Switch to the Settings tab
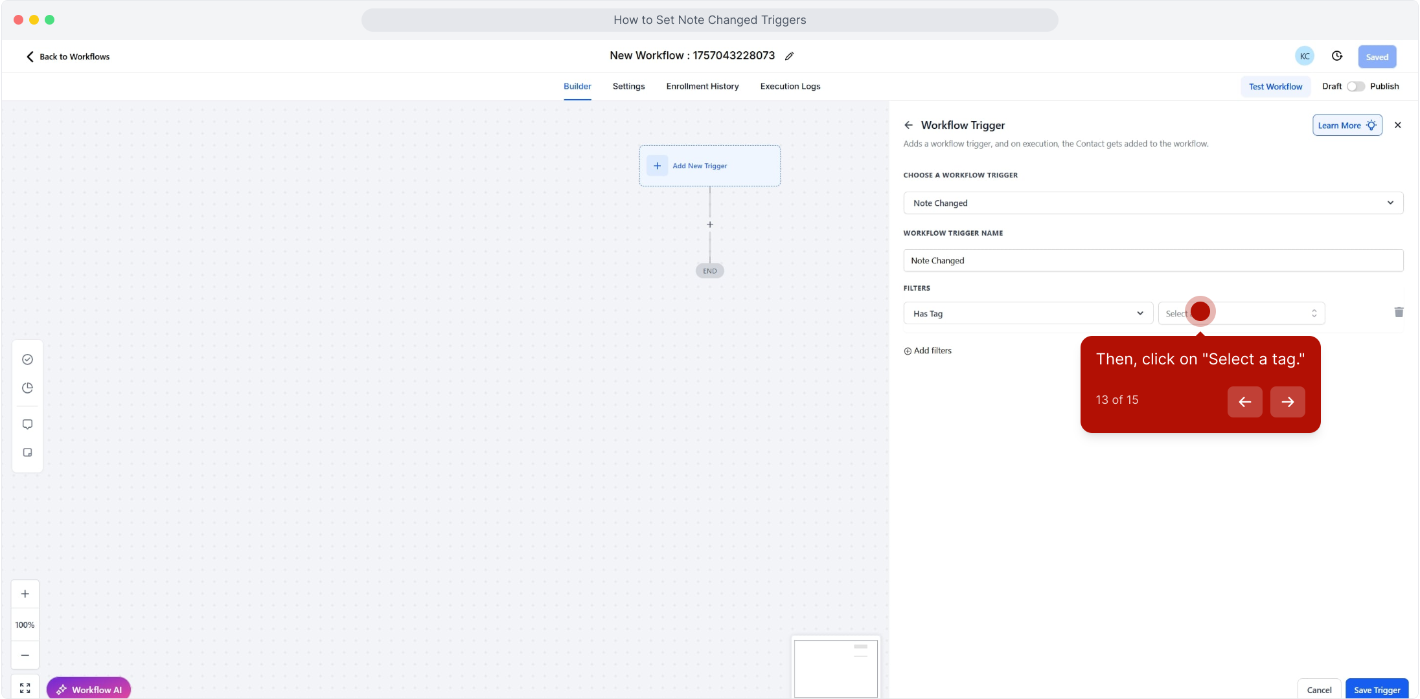1420x699 pixels. [x=628, y=87]
